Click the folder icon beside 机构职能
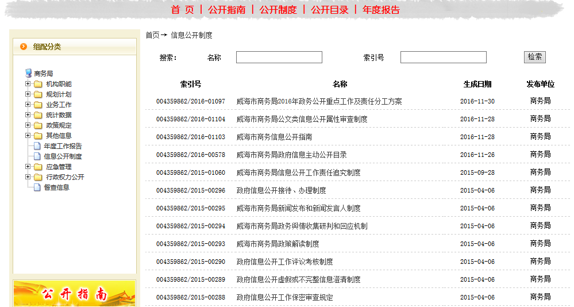 pyautogui.click(x=38, y=84)
